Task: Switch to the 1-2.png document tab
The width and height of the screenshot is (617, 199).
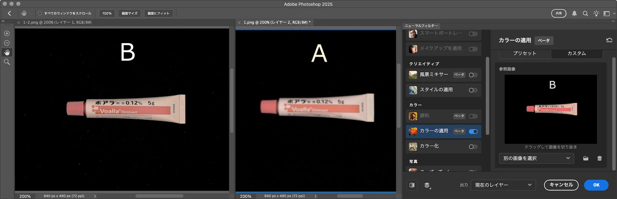Action: click(57, 22)
